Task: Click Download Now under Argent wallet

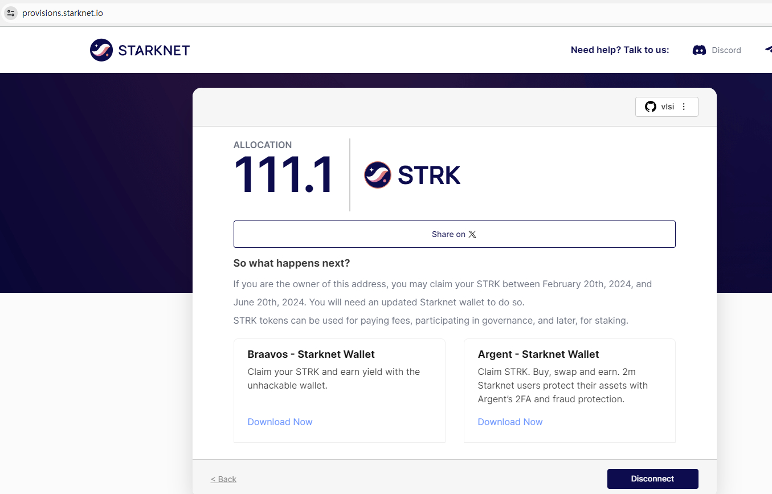Action: 510,422
